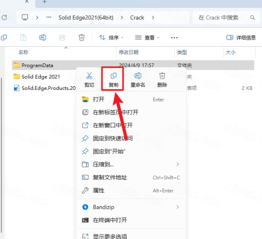This screenshot has width=262, height=239.
Task: Click the 文件夹 type cell for ProgramData
Action: pyautogui.click(x=185, y=65)
